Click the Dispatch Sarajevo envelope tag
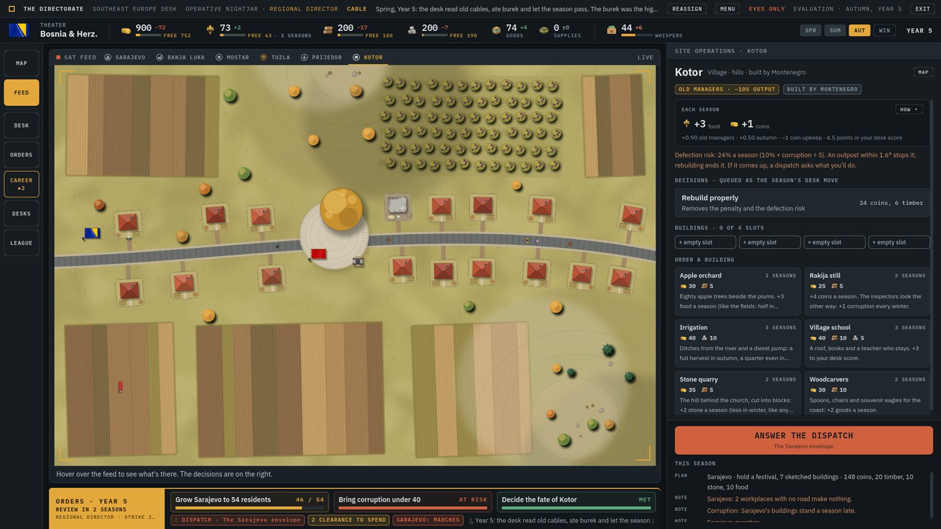This screenshot has width=941, height=529. click(x=238, y=520)
